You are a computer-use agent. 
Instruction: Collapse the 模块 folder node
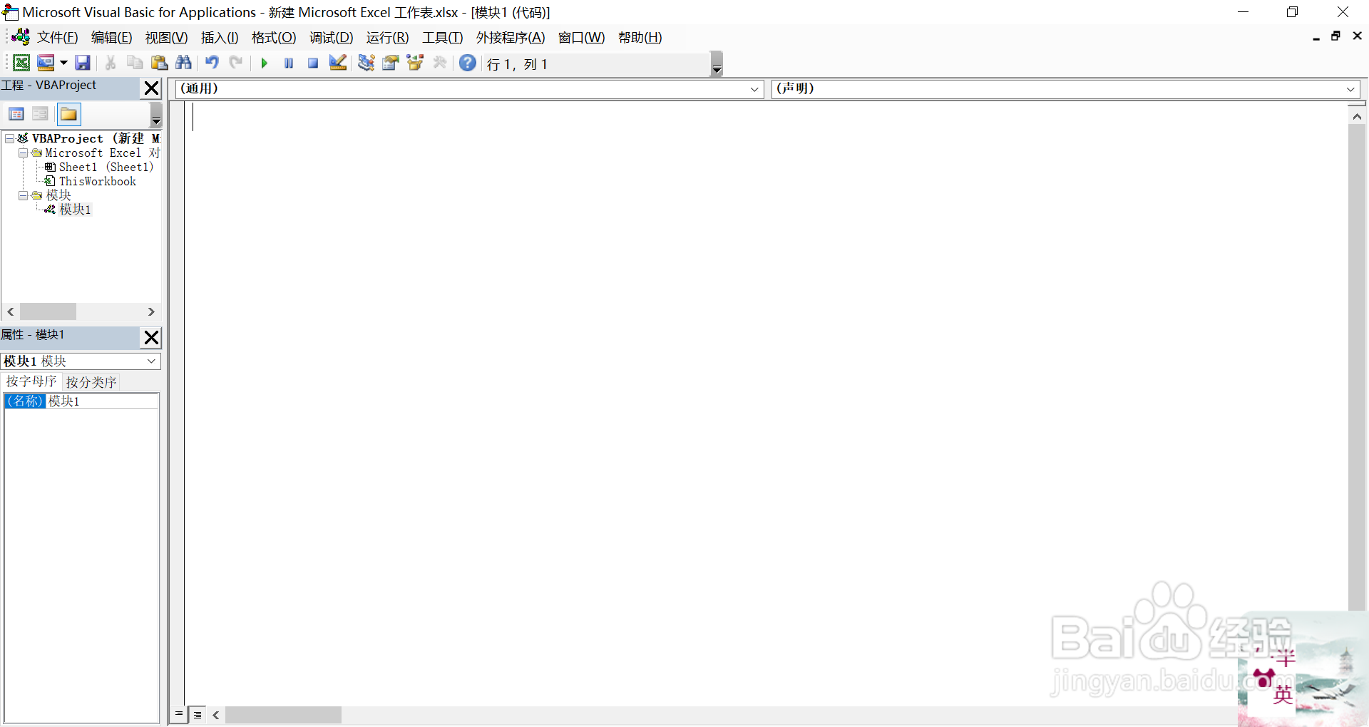pos(23,195)
